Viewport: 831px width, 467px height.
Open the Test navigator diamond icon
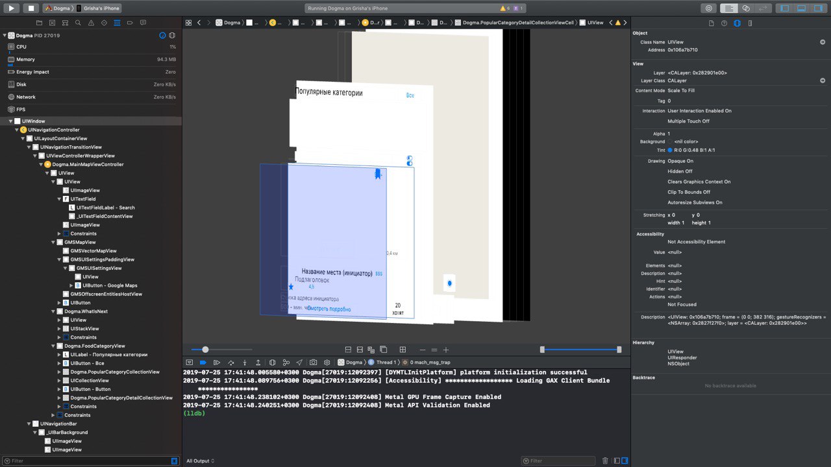104,22
